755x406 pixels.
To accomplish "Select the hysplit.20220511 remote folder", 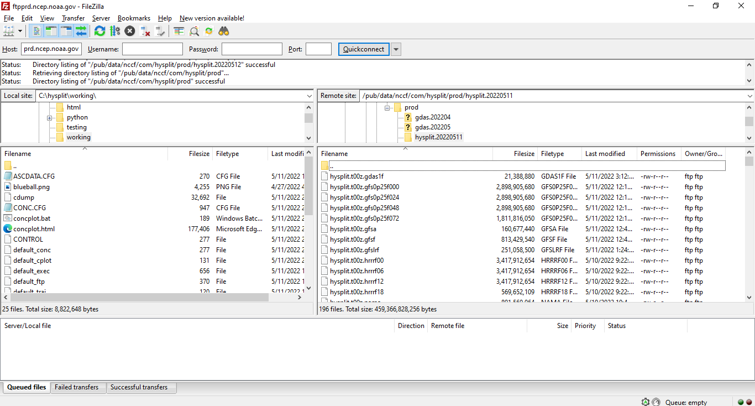I will pyautogui.click(x=439, y=137).
